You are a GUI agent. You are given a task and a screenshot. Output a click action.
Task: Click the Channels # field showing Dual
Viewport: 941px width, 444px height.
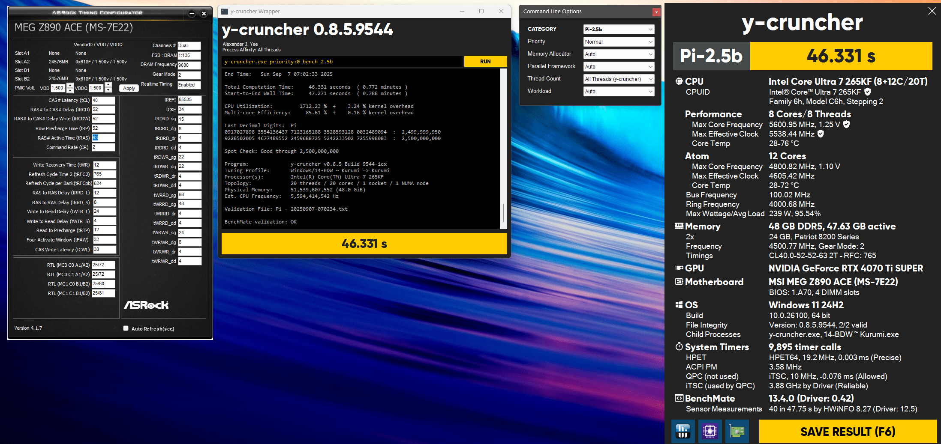tap(189, 45)
